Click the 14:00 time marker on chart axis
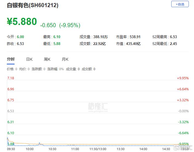This screenshot has height=152, width=194. 143,149
